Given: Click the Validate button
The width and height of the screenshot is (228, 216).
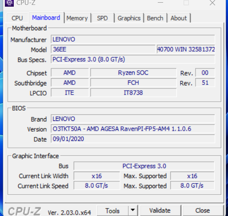Looking at the screenshot, I should pos(160,210).
